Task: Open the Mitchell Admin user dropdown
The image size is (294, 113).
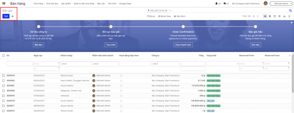Action: (281, 3)
